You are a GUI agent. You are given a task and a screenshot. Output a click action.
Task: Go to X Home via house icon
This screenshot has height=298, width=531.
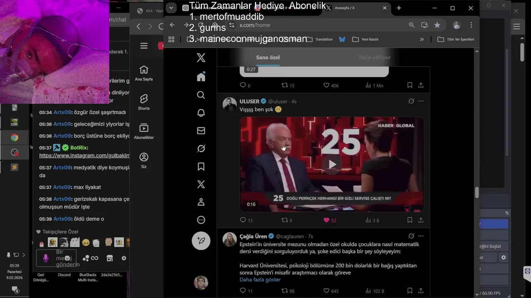coord(201,77)
